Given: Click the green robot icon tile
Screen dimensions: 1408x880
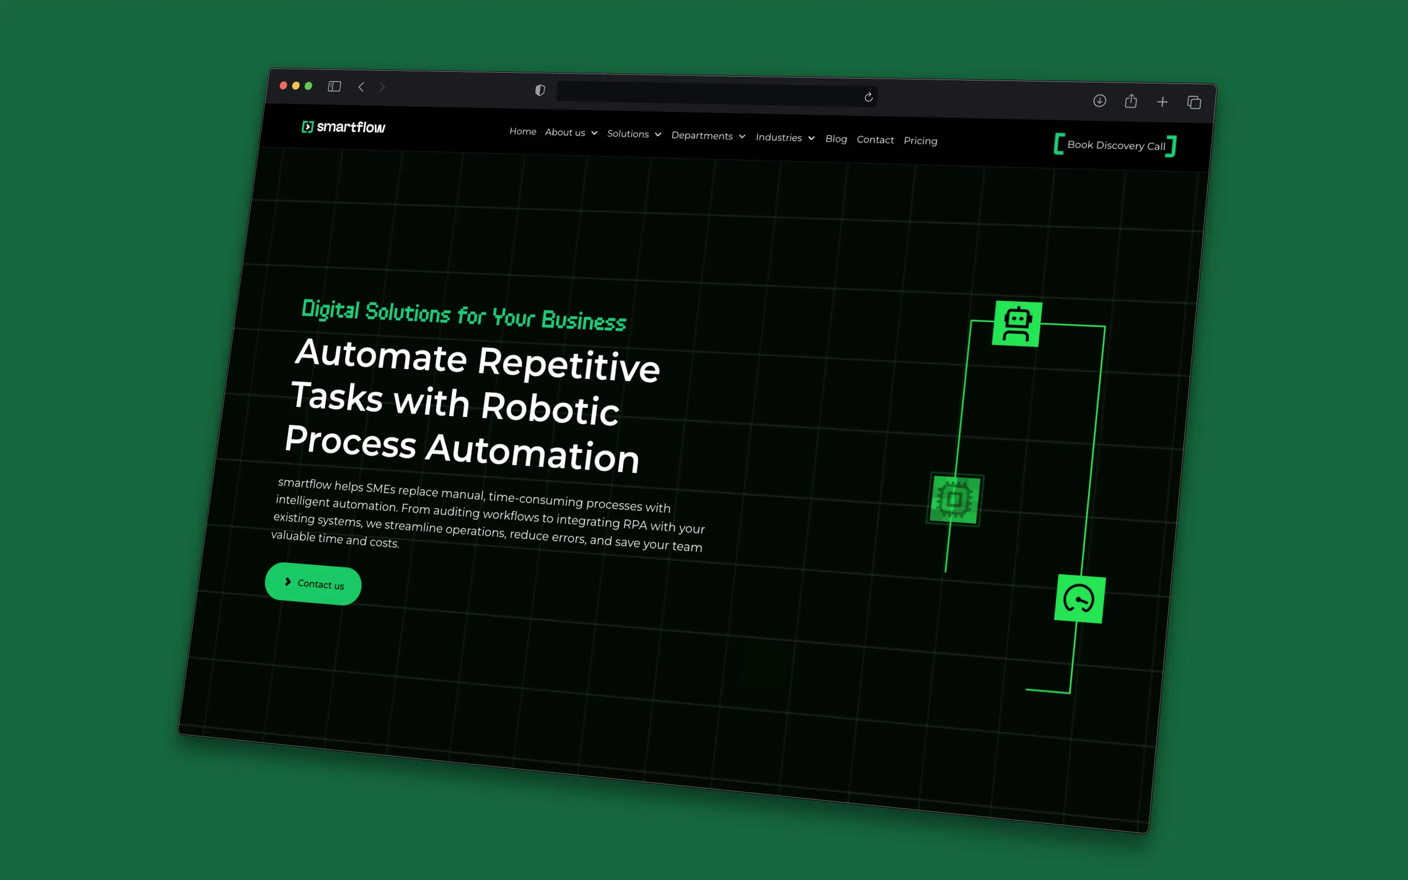Looking at the screenshot, I should [1016, 324].
